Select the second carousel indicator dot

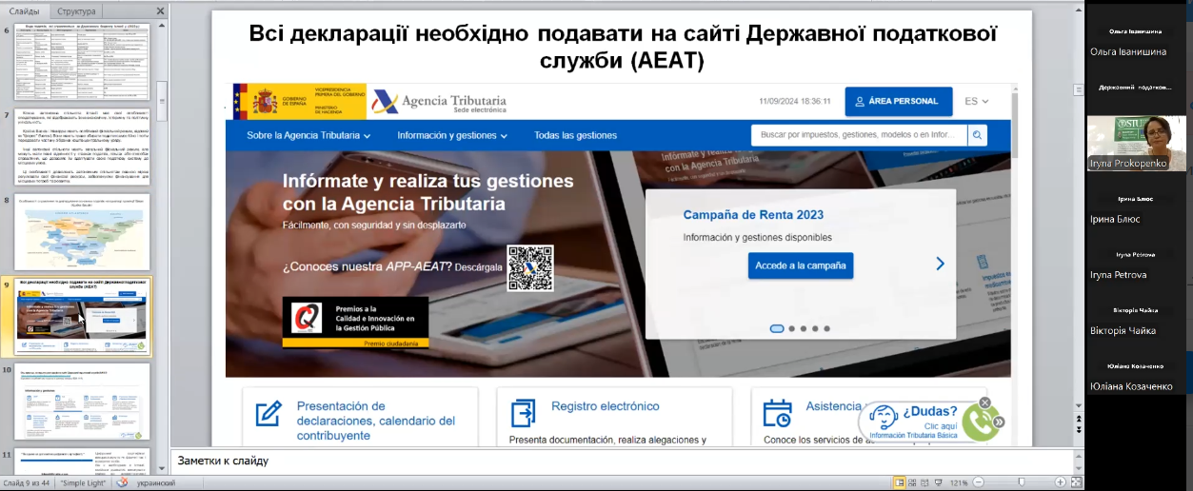pyautogui.click(x=792, y=328)
